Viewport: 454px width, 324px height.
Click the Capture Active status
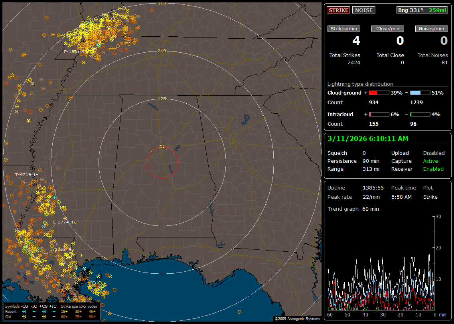click(x=430, y=161)
